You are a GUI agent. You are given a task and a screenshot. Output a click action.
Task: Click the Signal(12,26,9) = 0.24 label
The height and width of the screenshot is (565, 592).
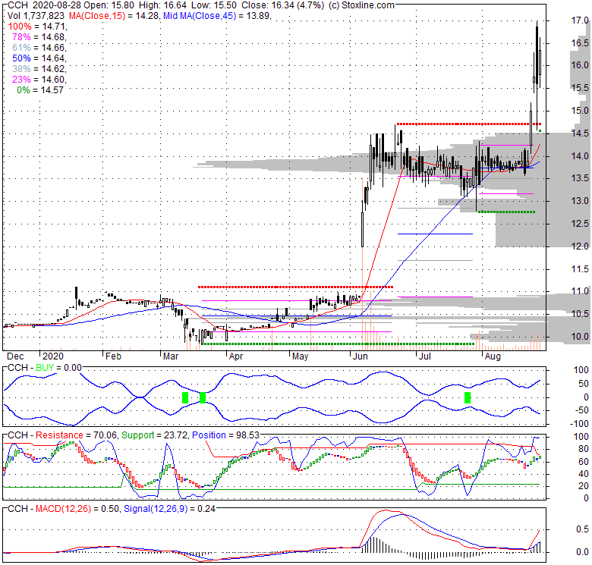pyautogui.click(x=169, y=509)
